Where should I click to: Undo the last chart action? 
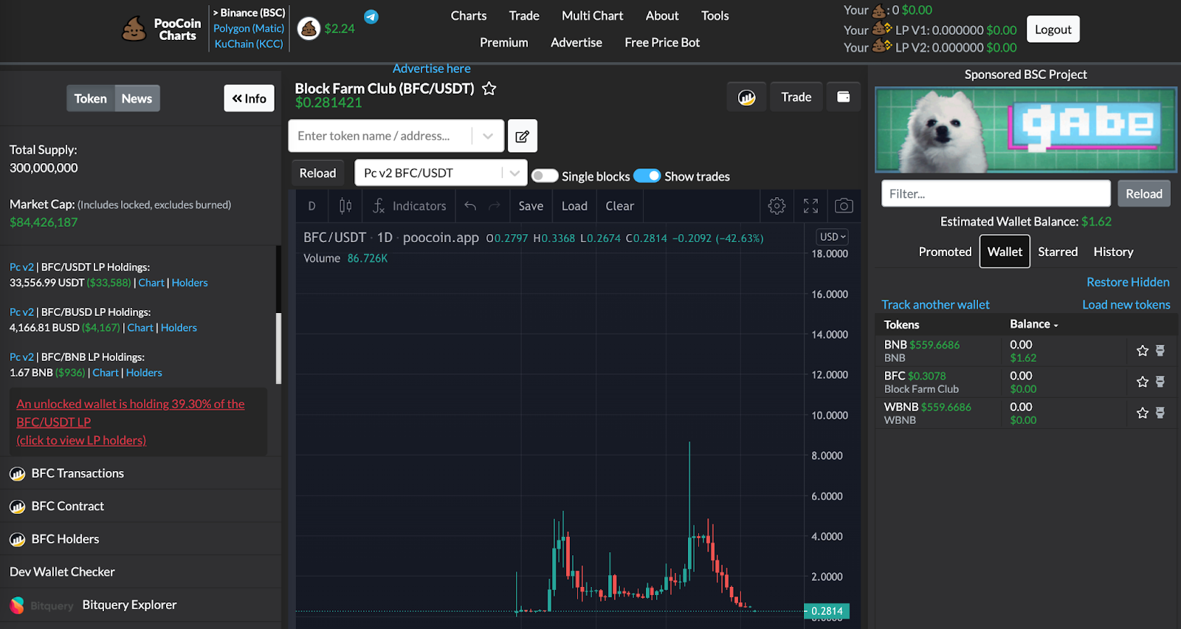(470, 206)
